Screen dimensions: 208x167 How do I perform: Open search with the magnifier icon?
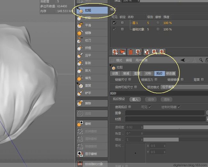point(201,60)
